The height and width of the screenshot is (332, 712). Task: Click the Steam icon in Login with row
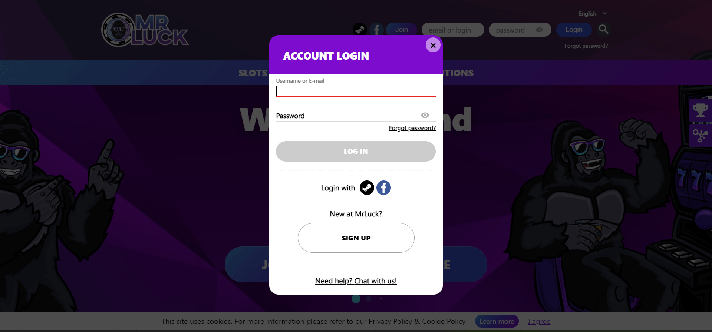click(367, 188)
